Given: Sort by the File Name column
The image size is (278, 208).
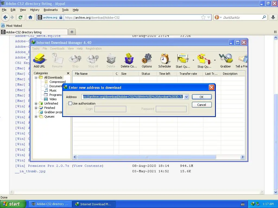Looking at the screenshot, I should (93, 74).
